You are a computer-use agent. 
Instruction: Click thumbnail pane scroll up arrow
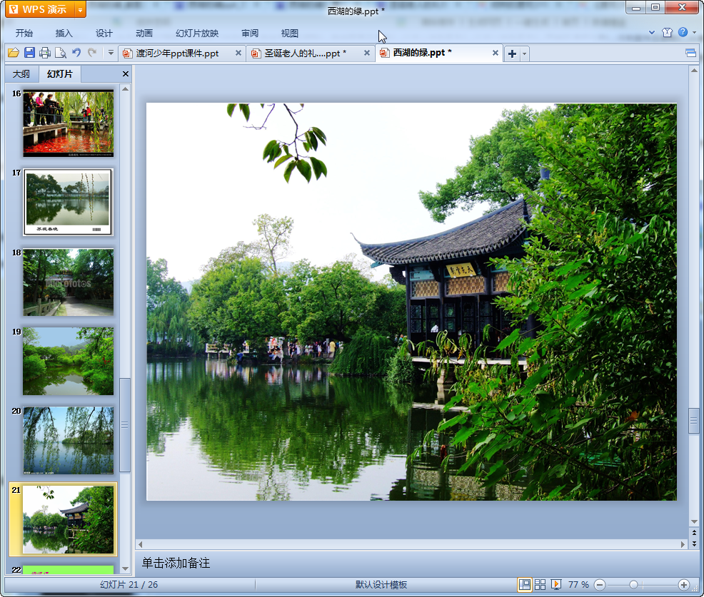pos(125,89)
